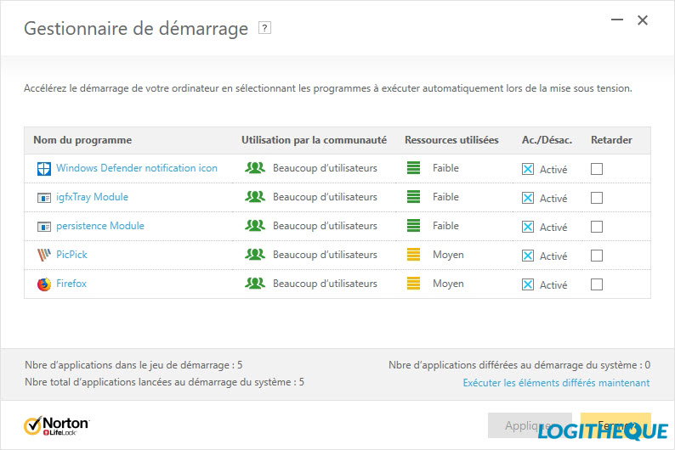Click the PicPick program icon

tap(44, 255)
